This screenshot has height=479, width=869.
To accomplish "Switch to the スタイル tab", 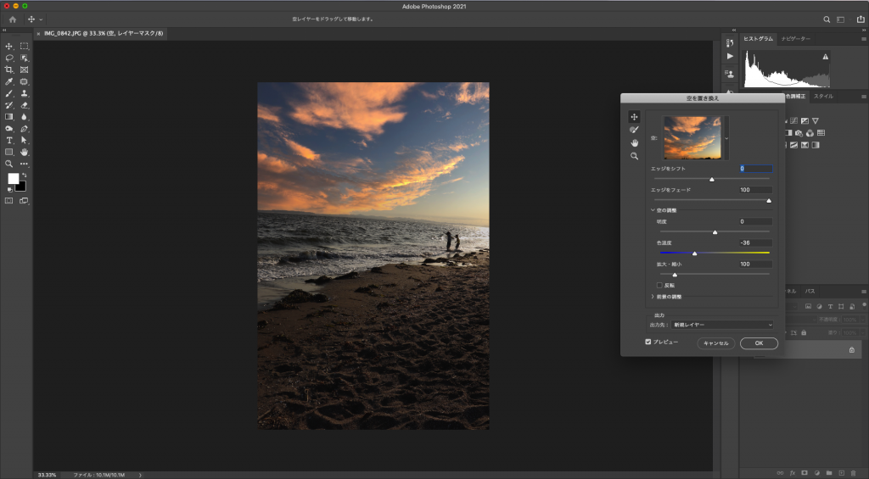I will [x=823, y=97].
